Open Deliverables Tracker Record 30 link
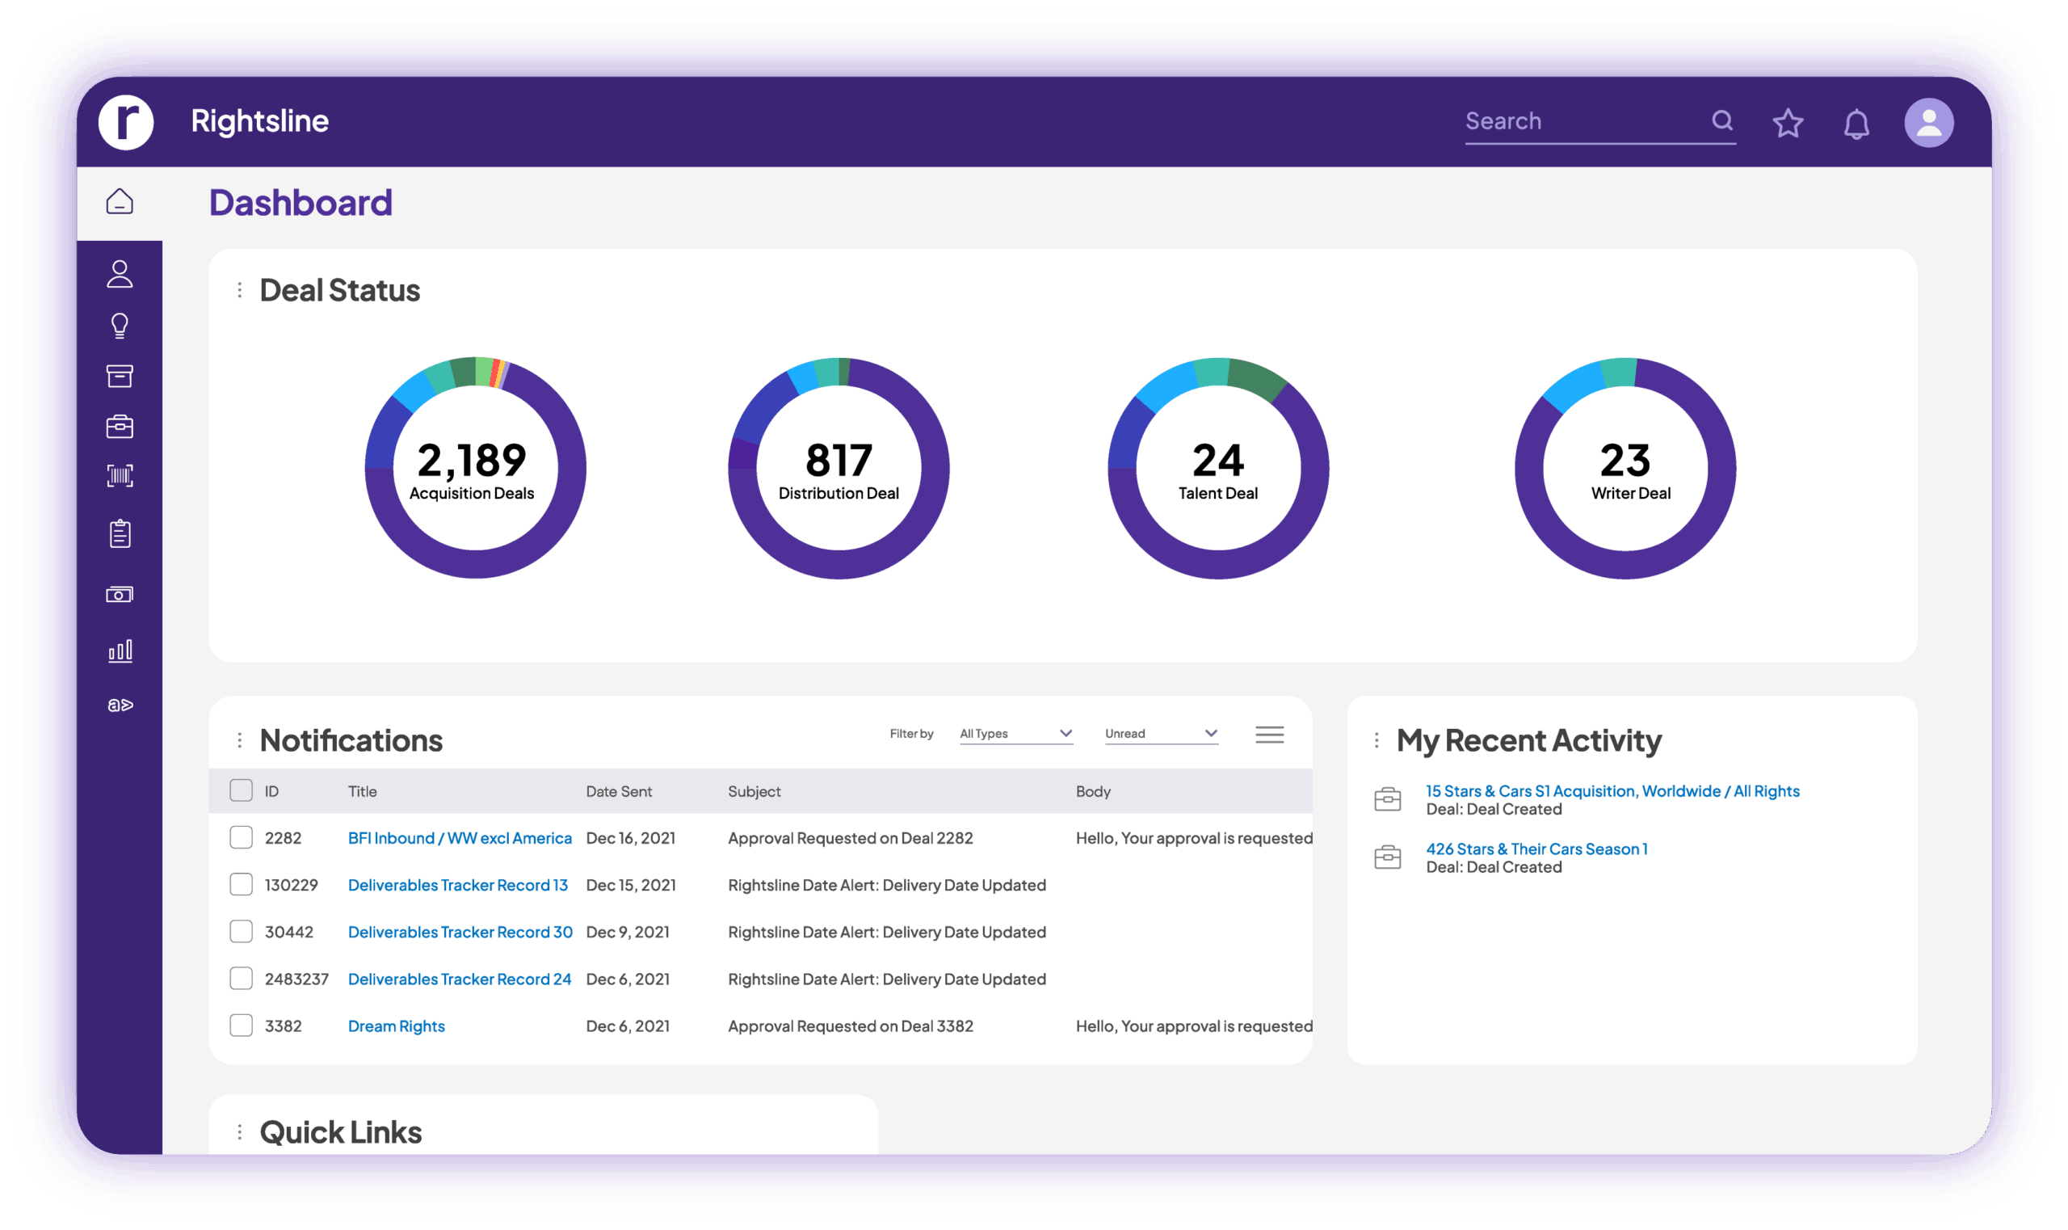 click(460, 932)
